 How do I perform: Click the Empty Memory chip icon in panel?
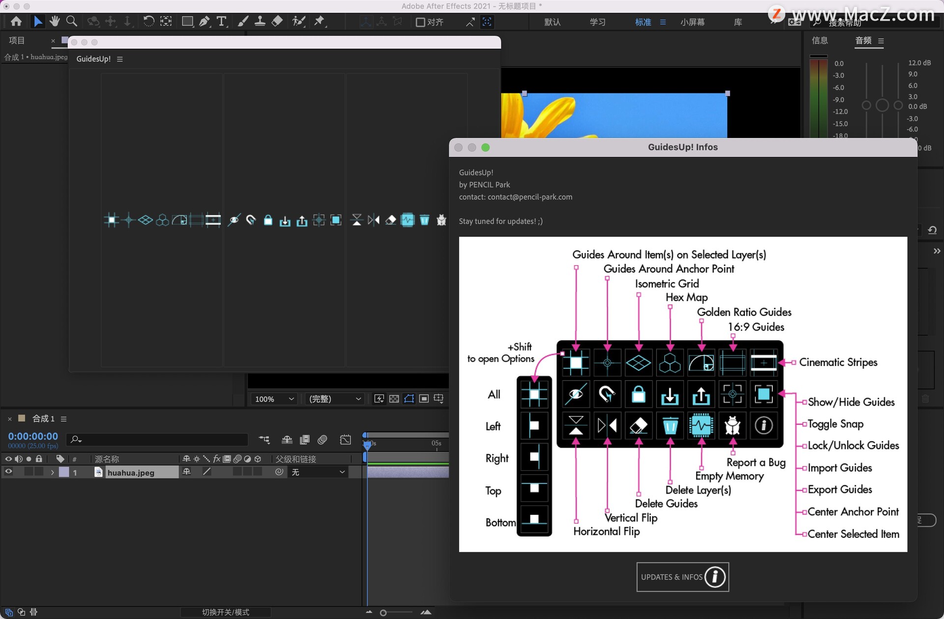pyautogui.click(x=408, y=220)
